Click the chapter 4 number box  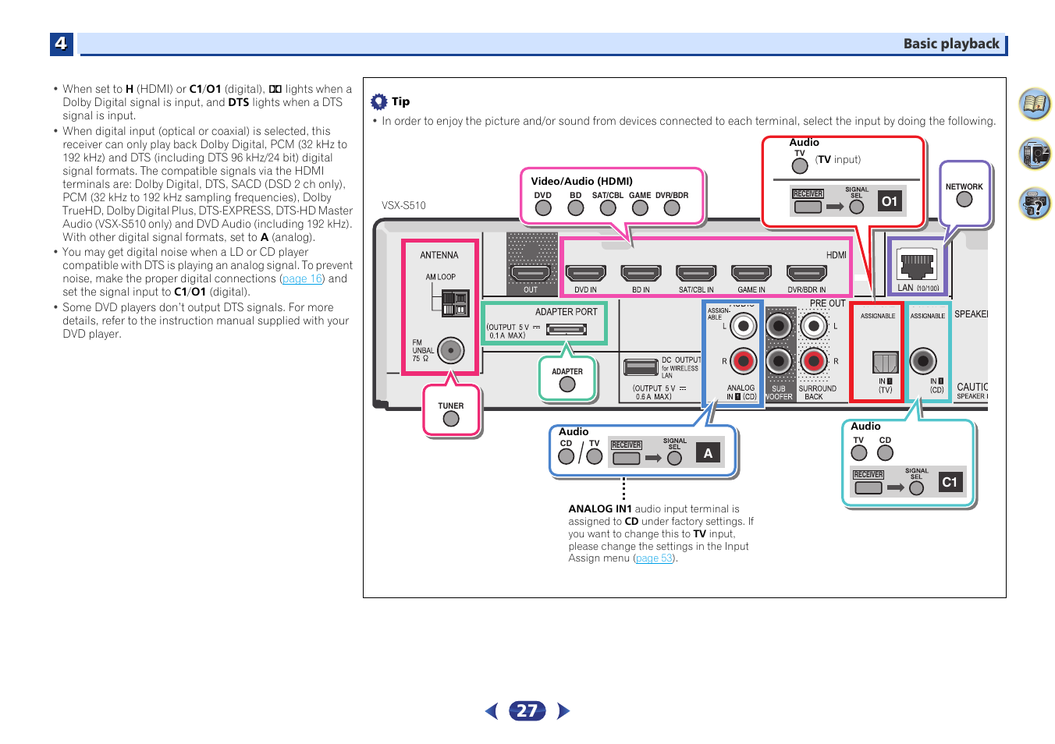(62, 44)
